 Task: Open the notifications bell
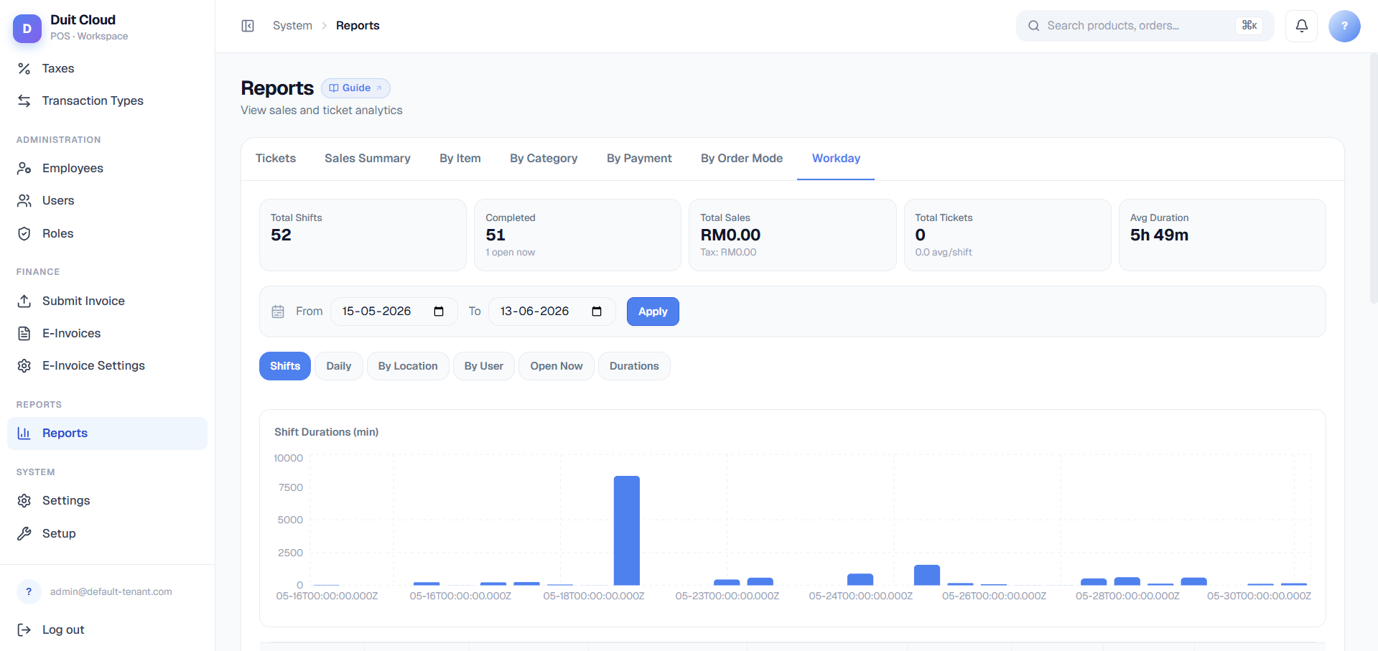click(x=1301, y=26)
